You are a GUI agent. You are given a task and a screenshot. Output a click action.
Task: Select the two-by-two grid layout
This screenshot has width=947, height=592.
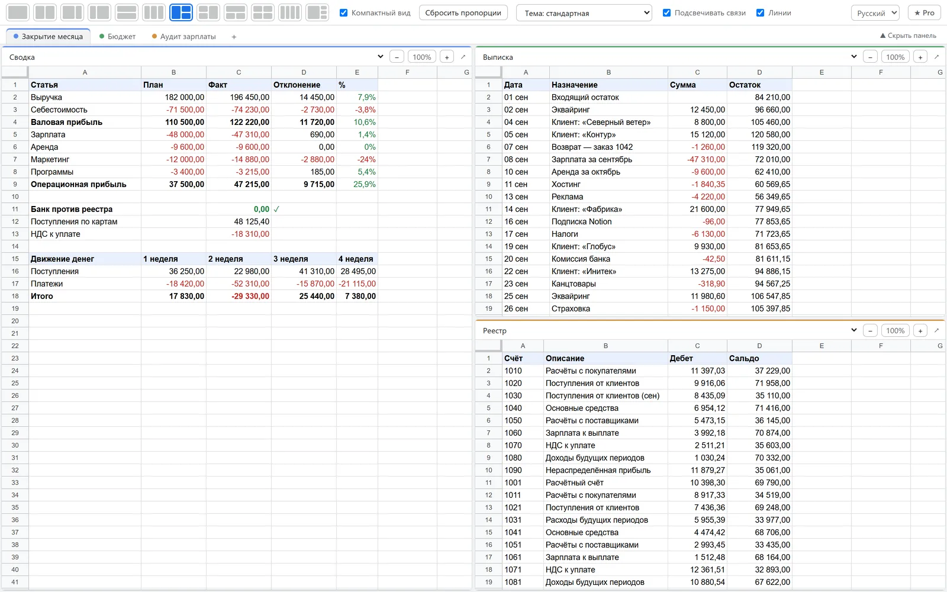pos(263,12)
